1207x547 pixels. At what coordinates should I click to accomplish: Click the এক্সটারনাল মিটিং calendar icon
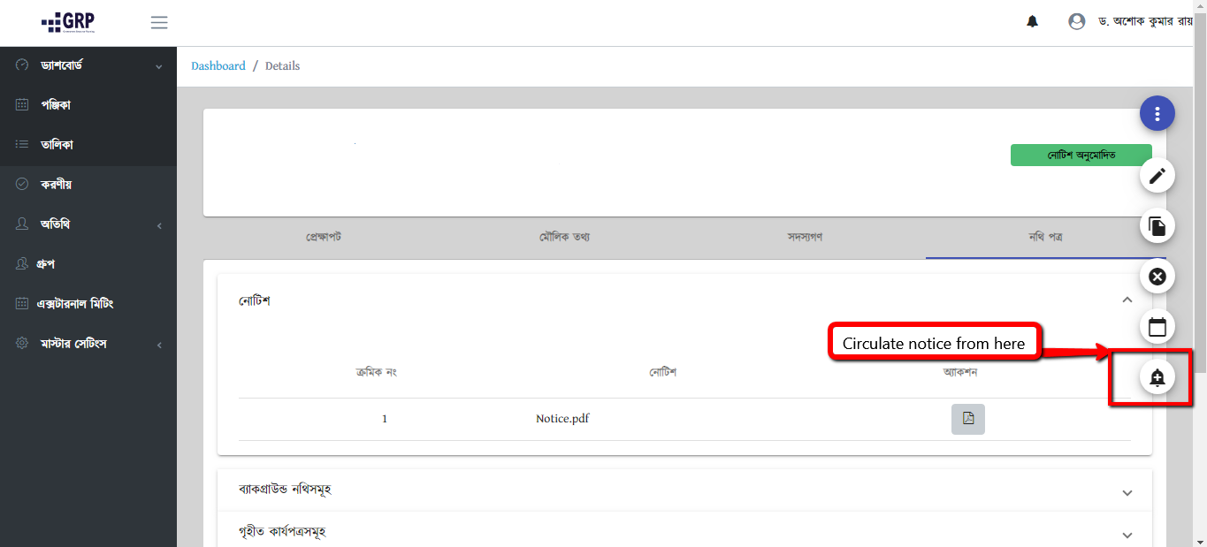22,304
